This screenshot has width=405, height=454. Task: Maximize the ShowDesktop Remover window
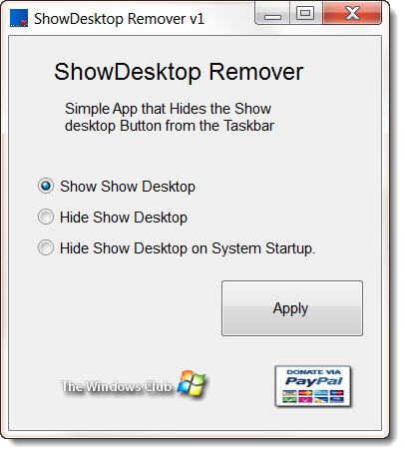tap(305, 13)
